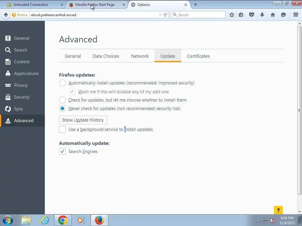Close the Untrusted Connection tab

[62, 5]
